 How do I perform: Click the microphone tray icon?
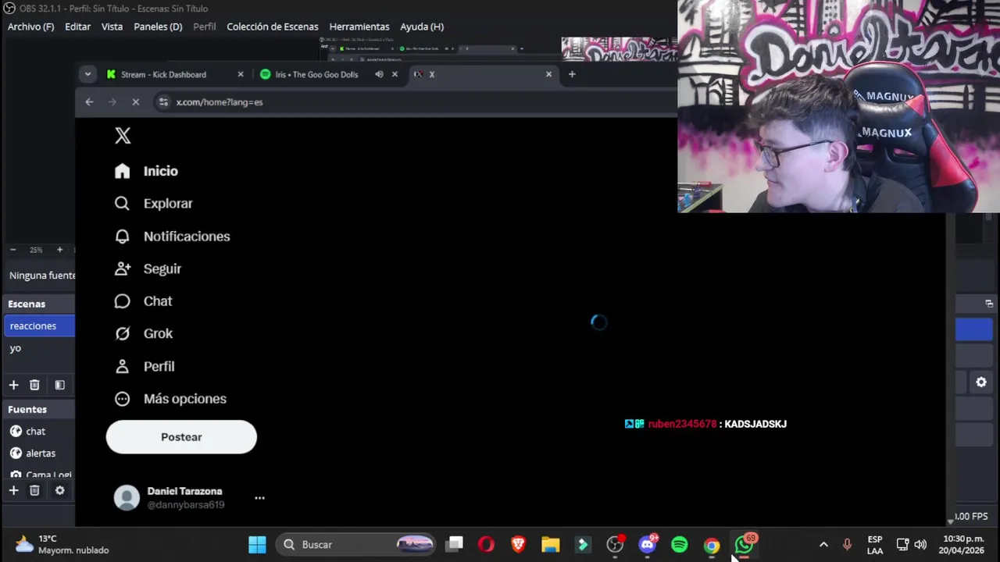[847, 545]
